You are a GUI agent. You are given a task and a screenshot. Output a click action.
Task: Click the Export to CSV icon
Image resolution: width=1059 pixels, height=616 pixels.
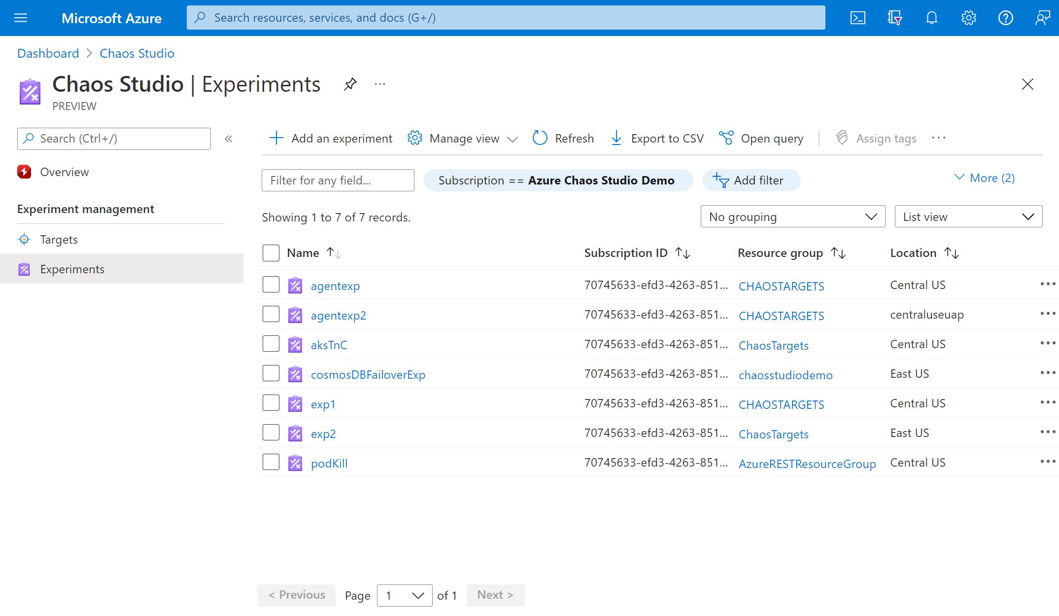(x=617, y=138)
